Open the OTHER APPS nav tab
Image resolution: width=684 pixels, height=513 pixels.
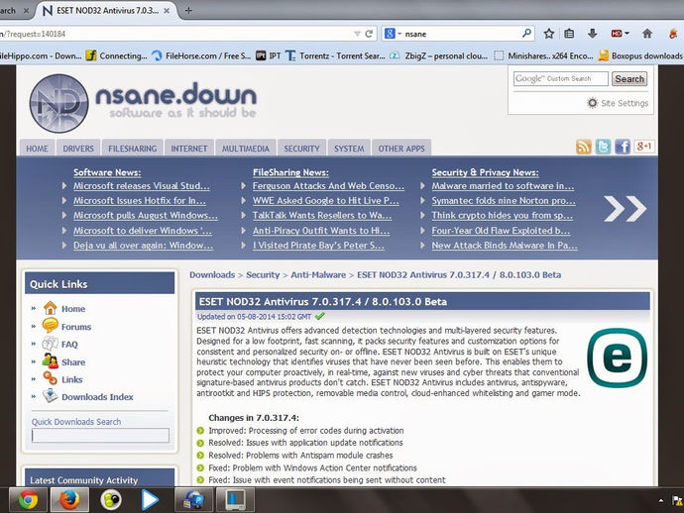[401, 149]
